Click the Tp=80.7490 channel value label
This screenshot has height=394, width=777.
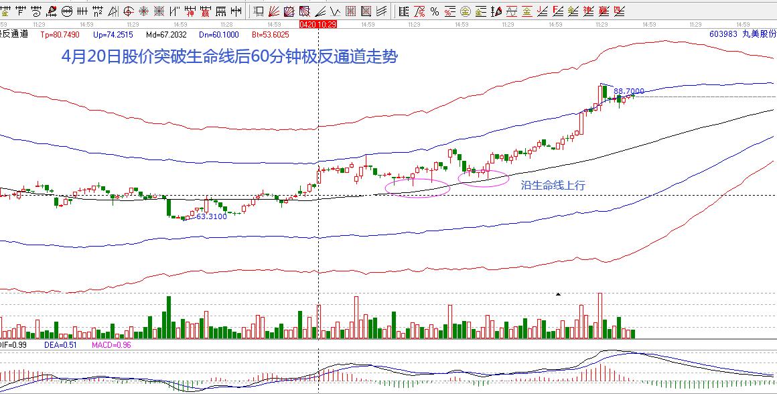[60, 34]
